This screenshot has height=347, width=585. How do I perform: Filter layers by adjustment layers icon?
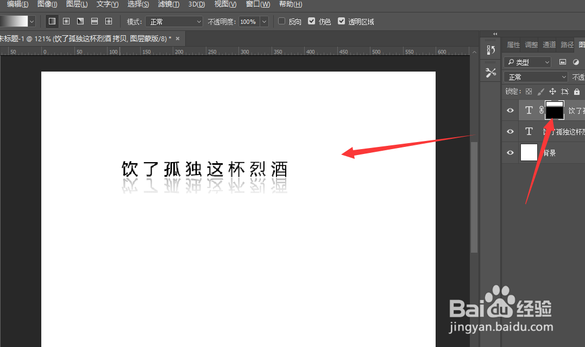[576, 62]
